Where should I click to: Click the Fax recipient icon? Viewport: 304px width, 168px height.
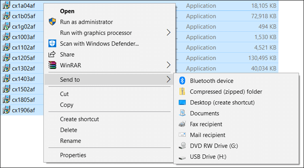[182, 124]
